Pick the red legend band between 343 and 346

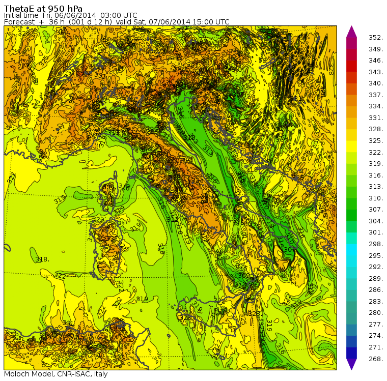pos(351,66)
